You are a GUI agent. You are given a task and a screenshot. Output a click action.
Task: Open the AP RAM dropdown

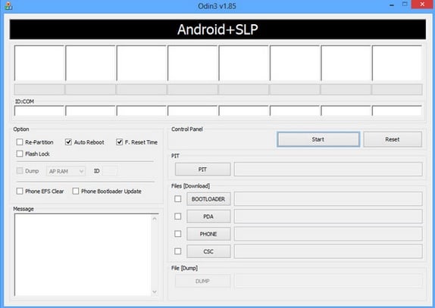[x=66, y=171]
